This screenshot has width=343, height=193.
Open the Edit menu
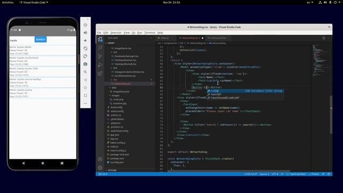point(106,33)
